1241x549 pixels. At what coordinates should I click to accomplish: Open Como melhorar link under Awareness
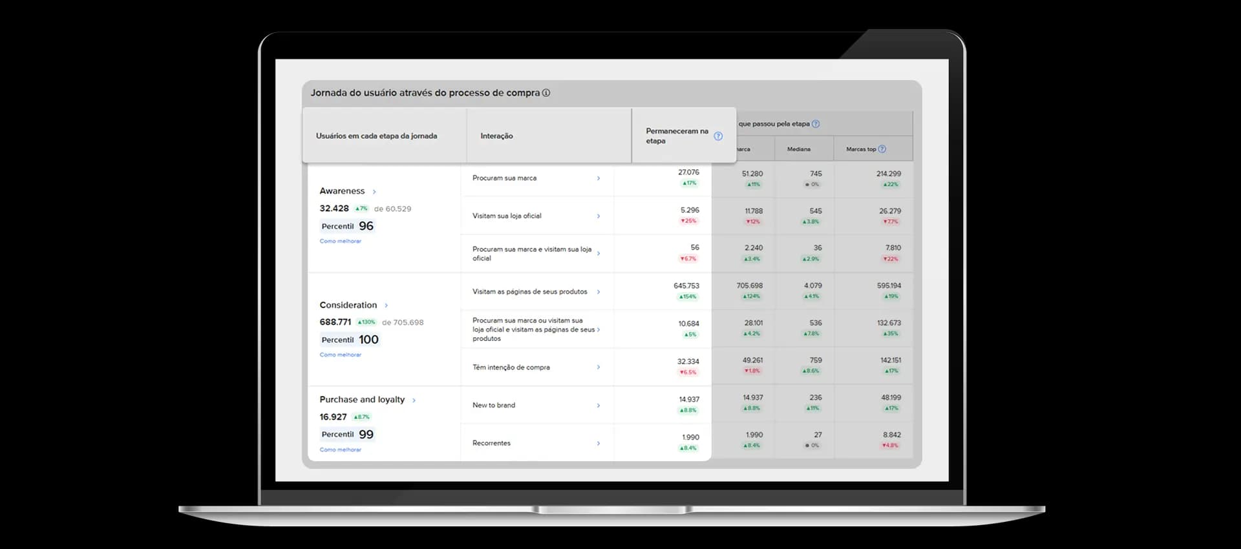[341, 242]
